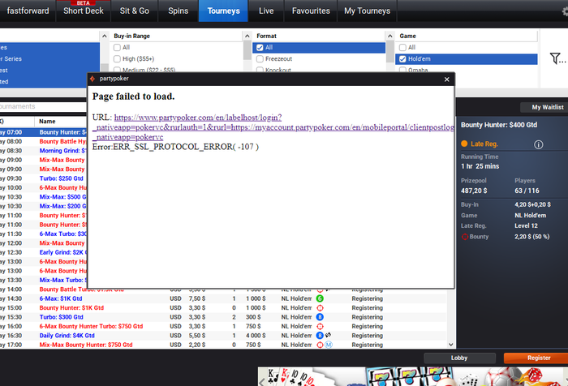Uncheck the Format All checkbox
Image resolution: width=568 pixels, height=386 pixels.
260,47
